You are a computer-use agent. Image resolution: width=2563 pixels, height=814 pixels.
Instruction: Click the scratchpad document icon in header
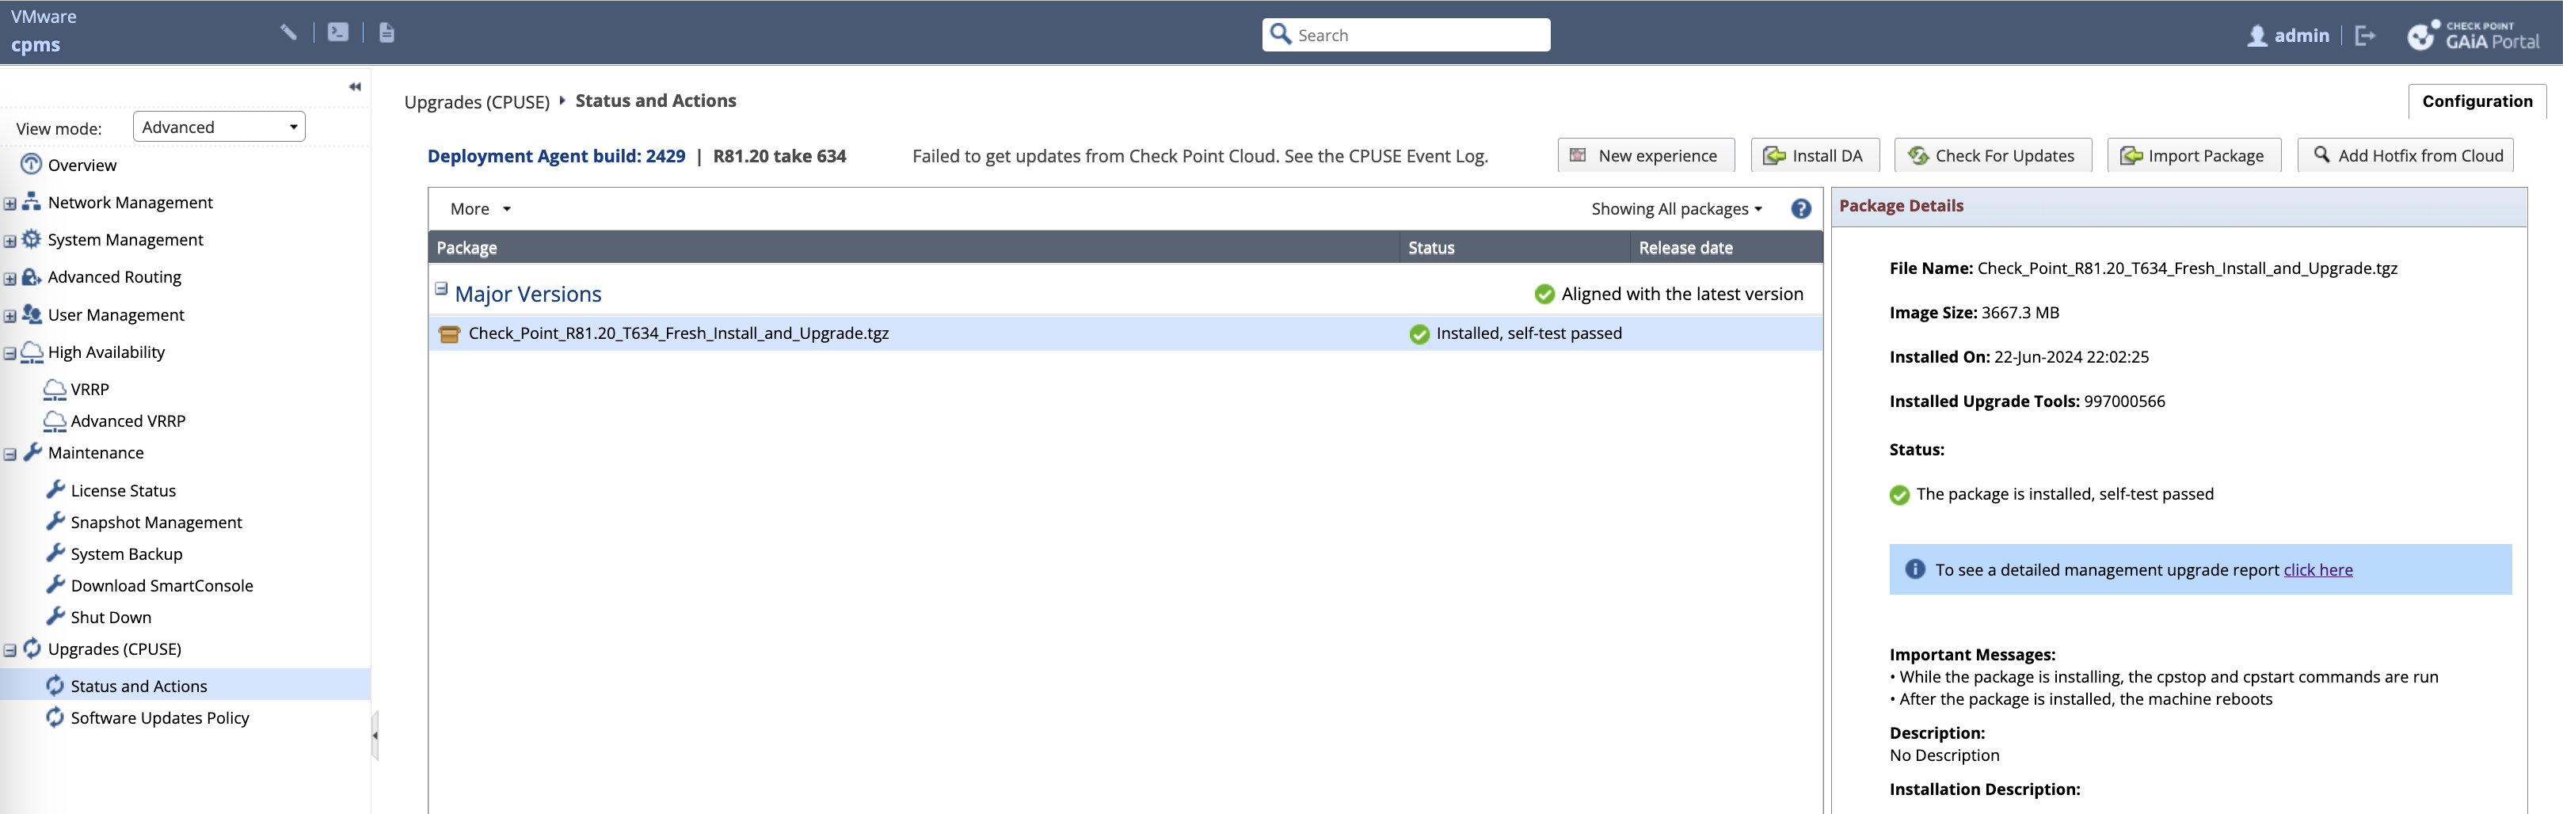point(387,32)
